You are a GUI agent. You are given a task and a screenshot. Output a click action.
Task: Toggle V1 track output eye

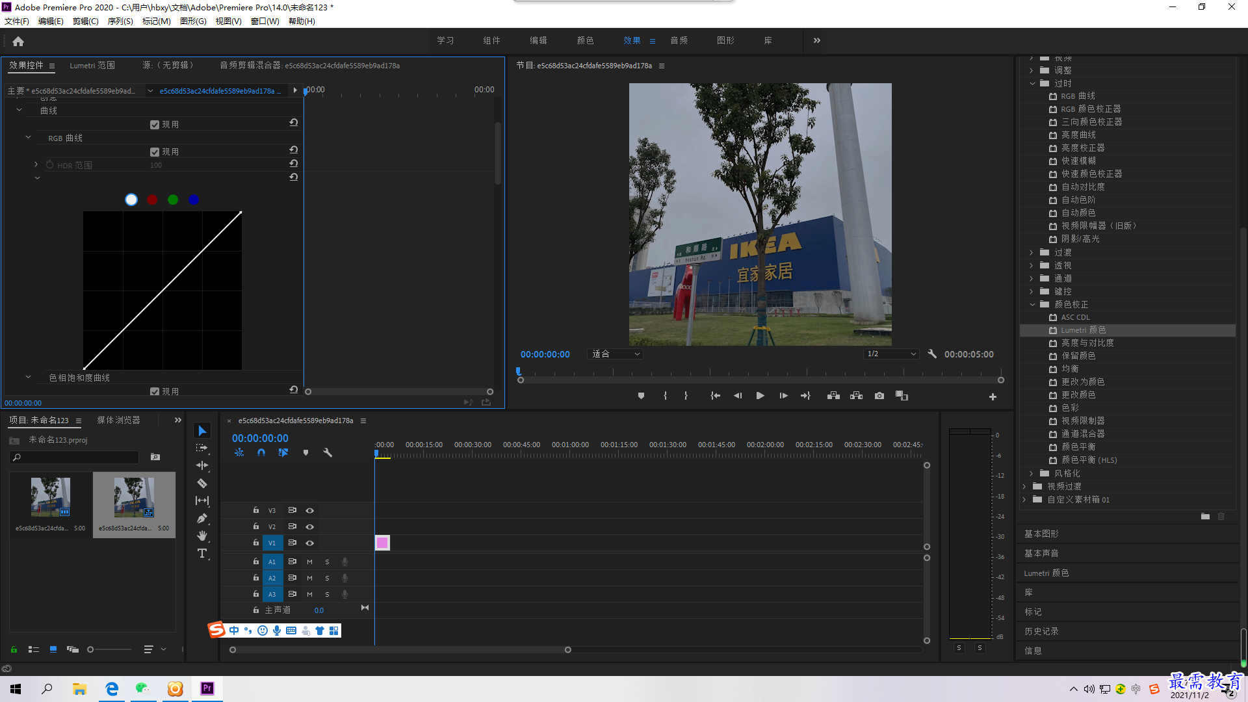click(x=310, y=543)
